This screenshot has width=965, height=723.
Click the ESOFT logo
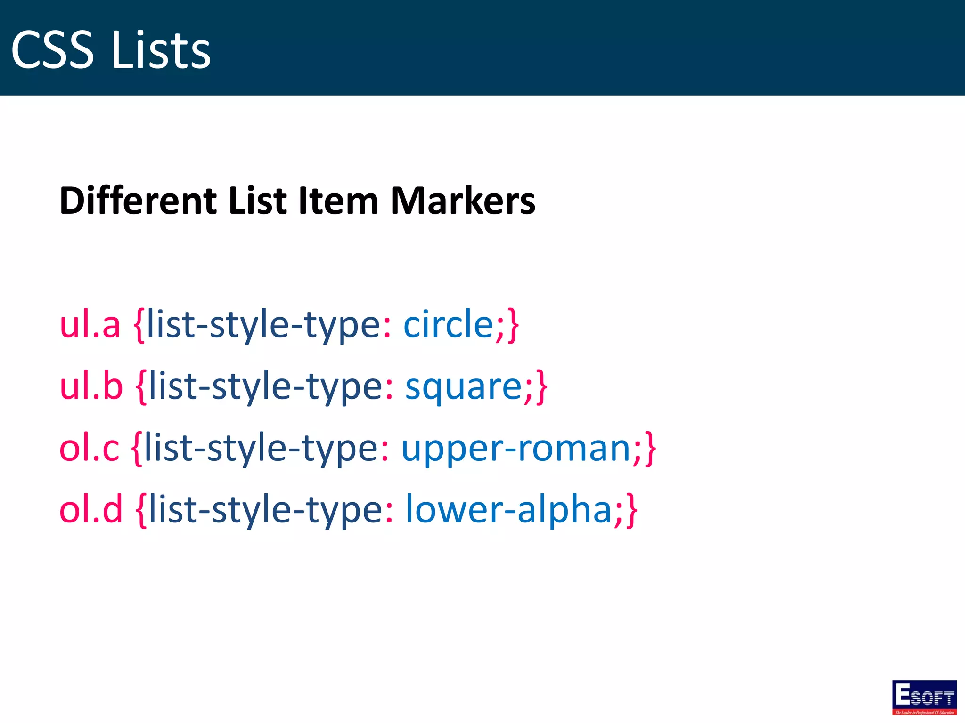[924, 697]
